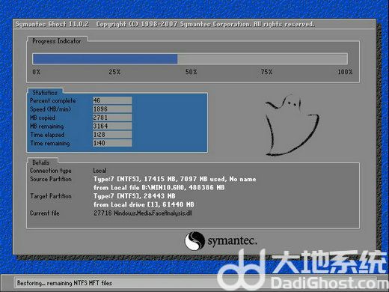Click the Statistics panel label

[x=45, y=93]
